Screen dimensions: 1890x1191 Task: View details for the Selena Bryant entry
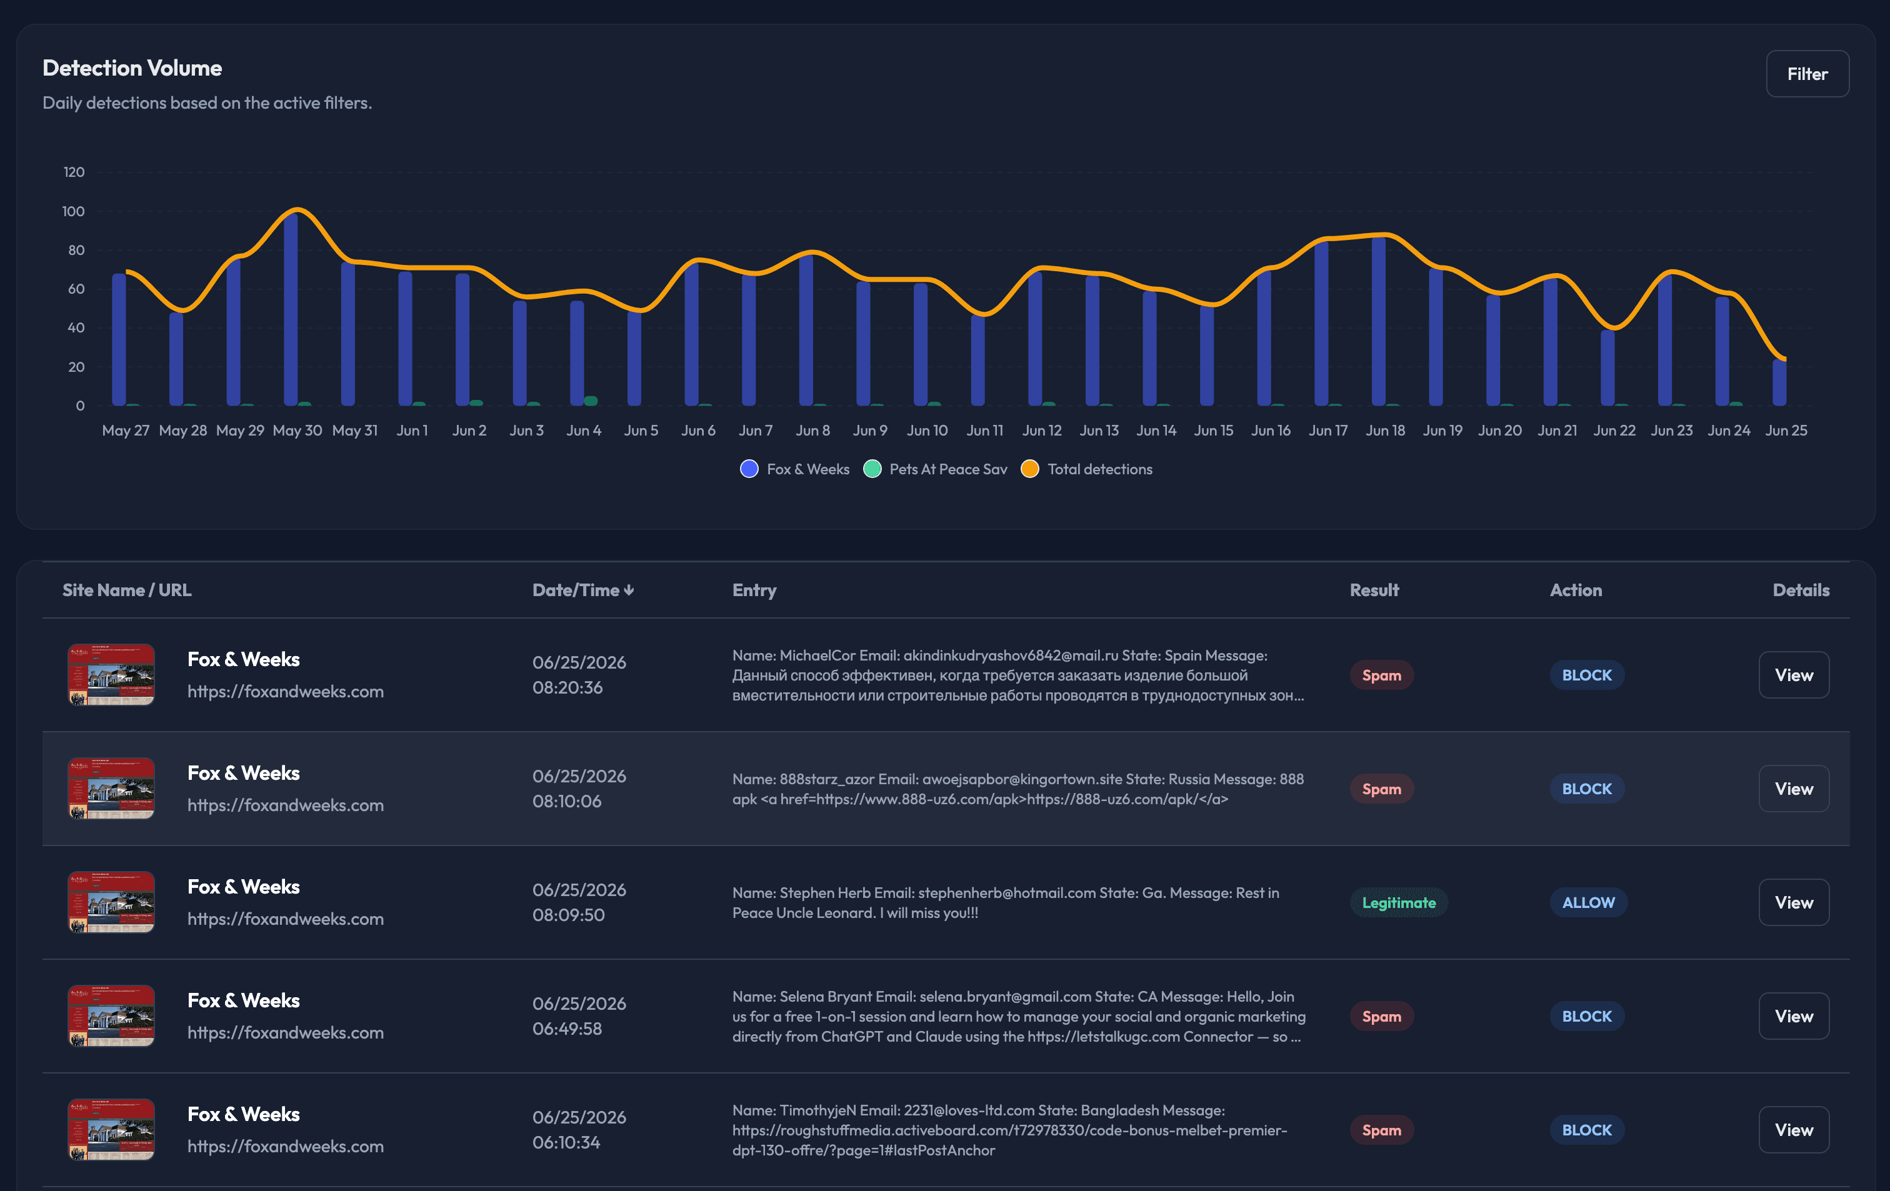tap(1794, 1016)
